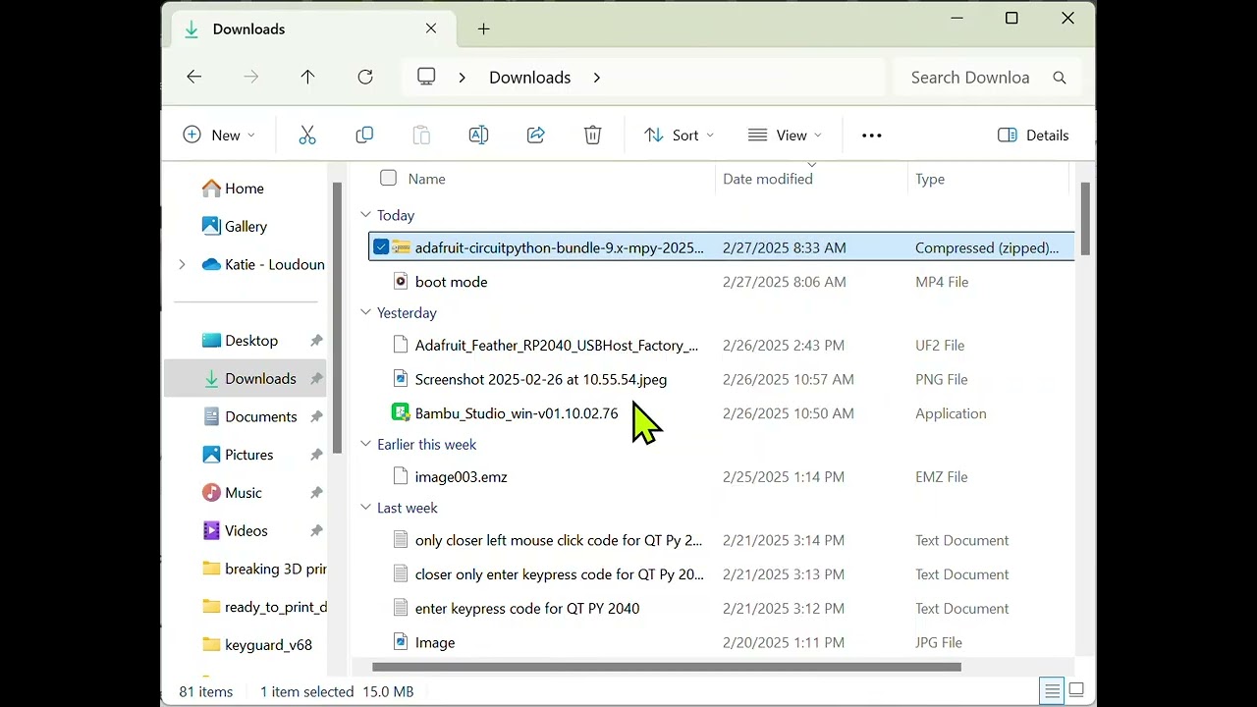The image size is (1257, 707).
Task: Click Downloads breadcrumb in address bar
Action: point(530,78)
